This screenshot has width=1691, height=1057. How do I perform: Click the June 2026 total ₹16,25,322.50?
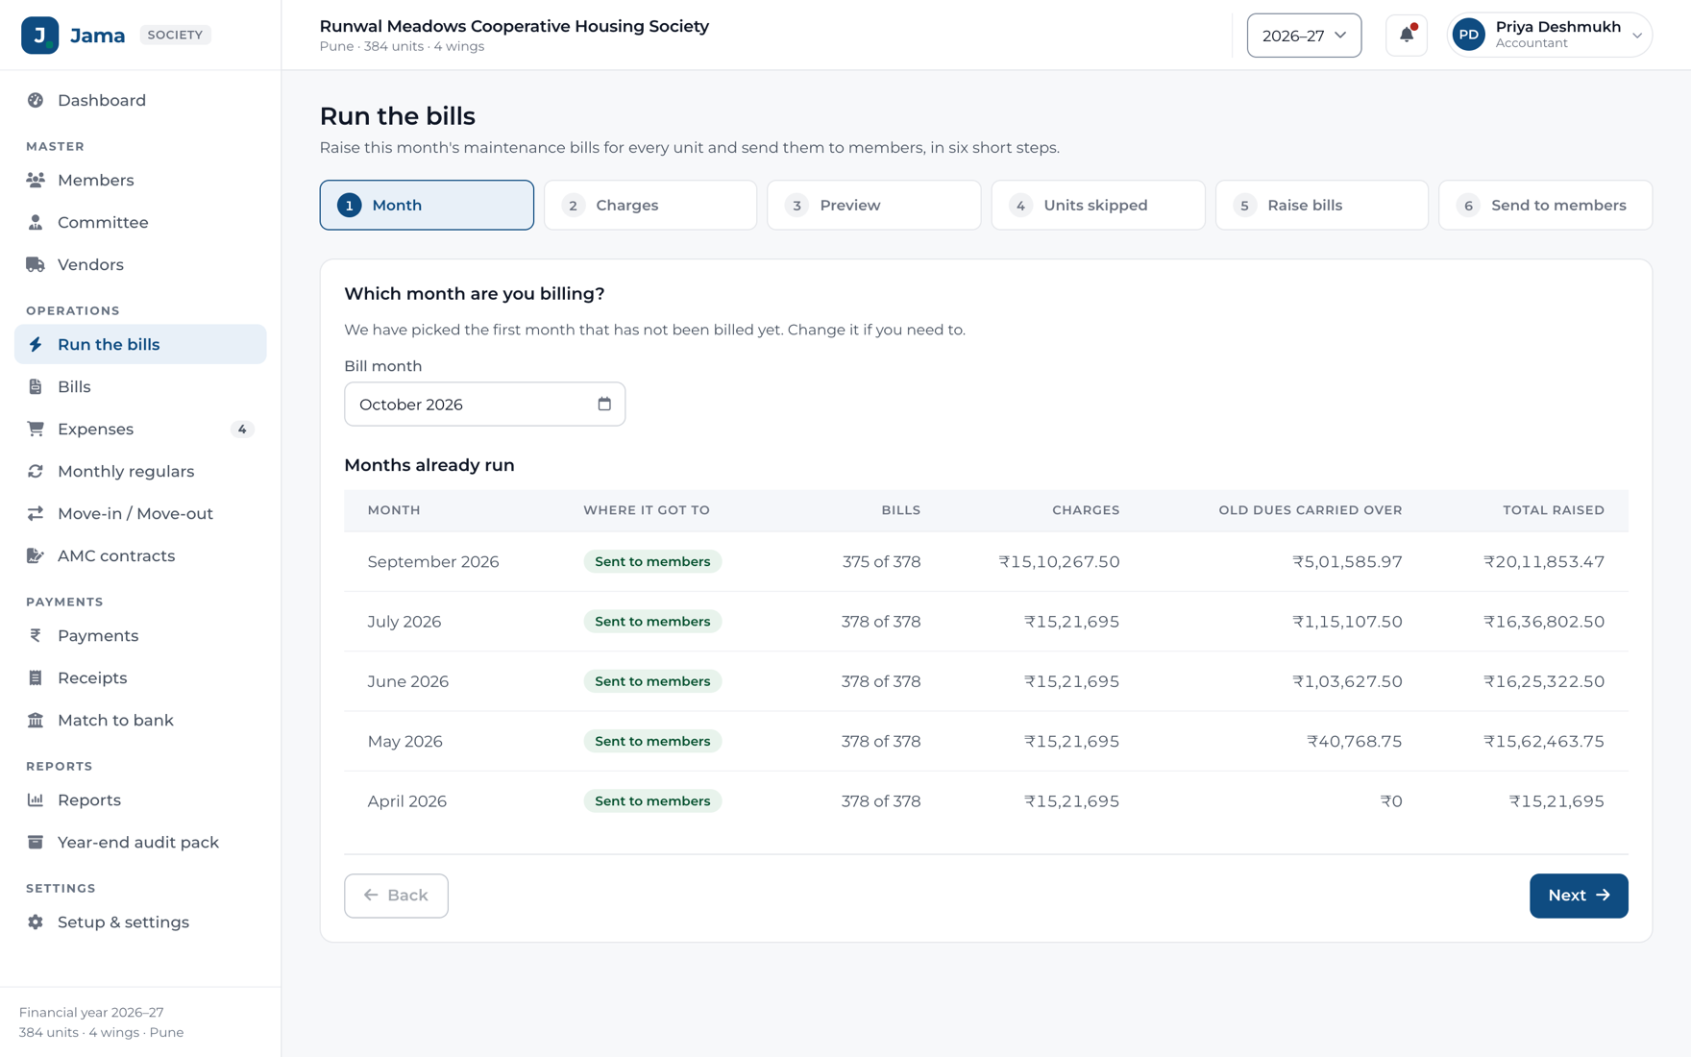click(1544, 681)
